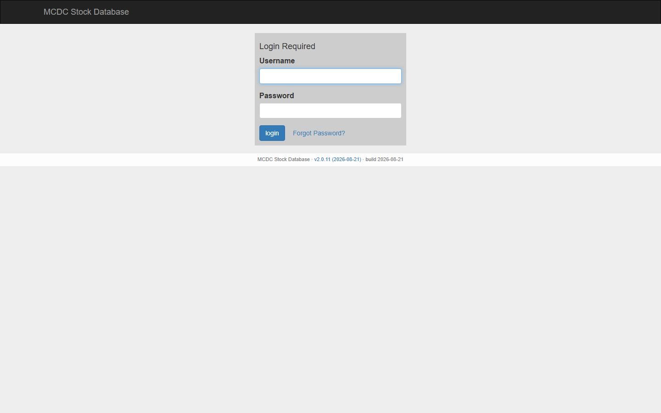661x413 pixels.
Task: Open the Forgot Password? link
Action: coord(319,133)
